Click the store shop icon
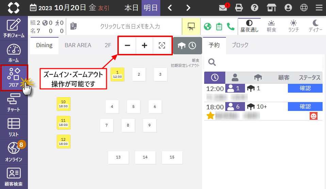 [x=271, y=8]
